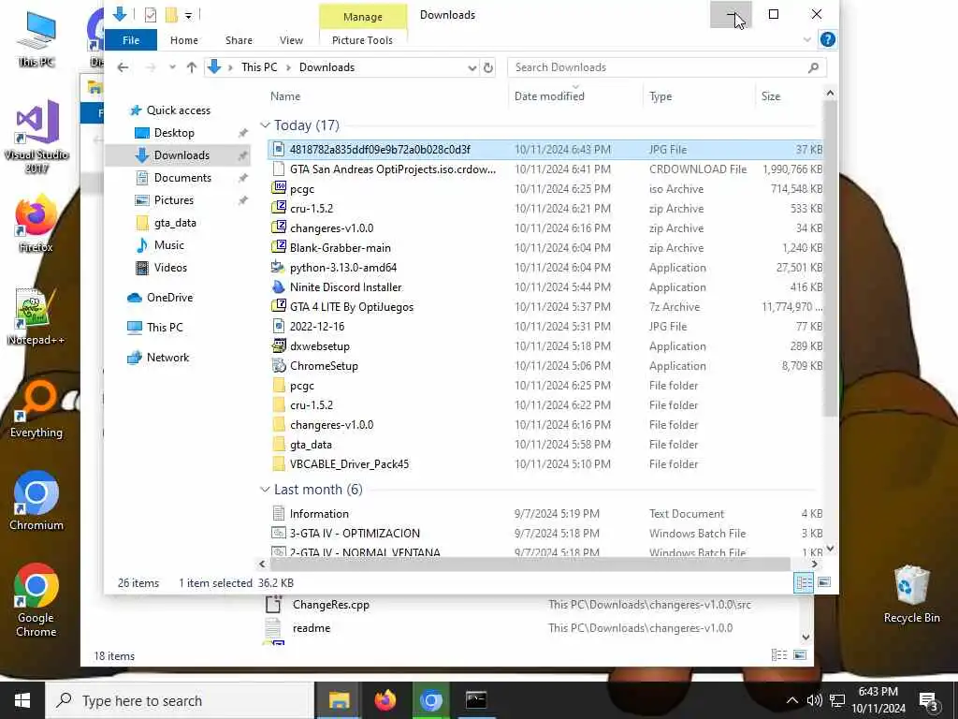Sort by the Name column header
This screenshot has height=719, width=958.
pyautogui.click(x=285, y=96)
